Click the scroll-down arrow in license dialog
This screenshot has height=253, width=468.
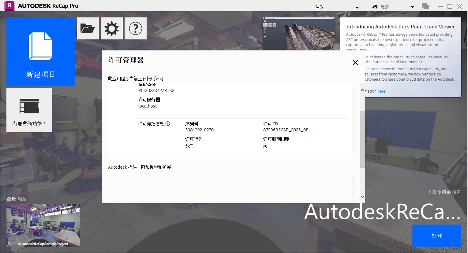(362, 197)
